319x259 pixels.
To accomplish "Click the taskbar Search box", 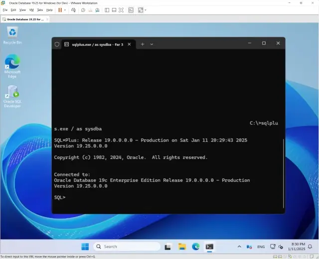I will 127,247.
